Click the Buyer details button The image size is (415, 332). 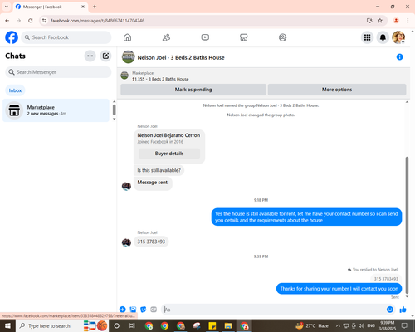169,154
